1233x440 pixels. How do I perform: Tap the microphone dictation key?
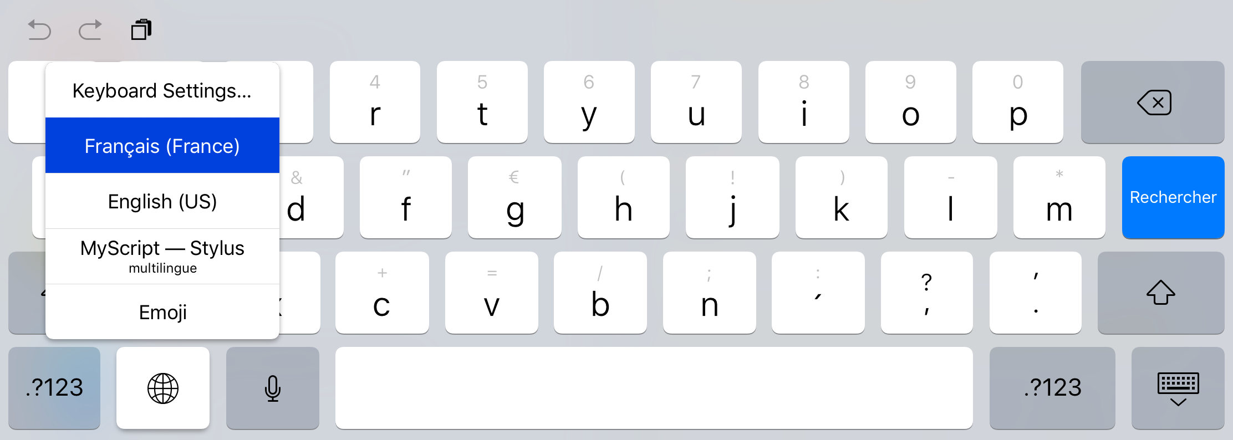click(273, 388)
